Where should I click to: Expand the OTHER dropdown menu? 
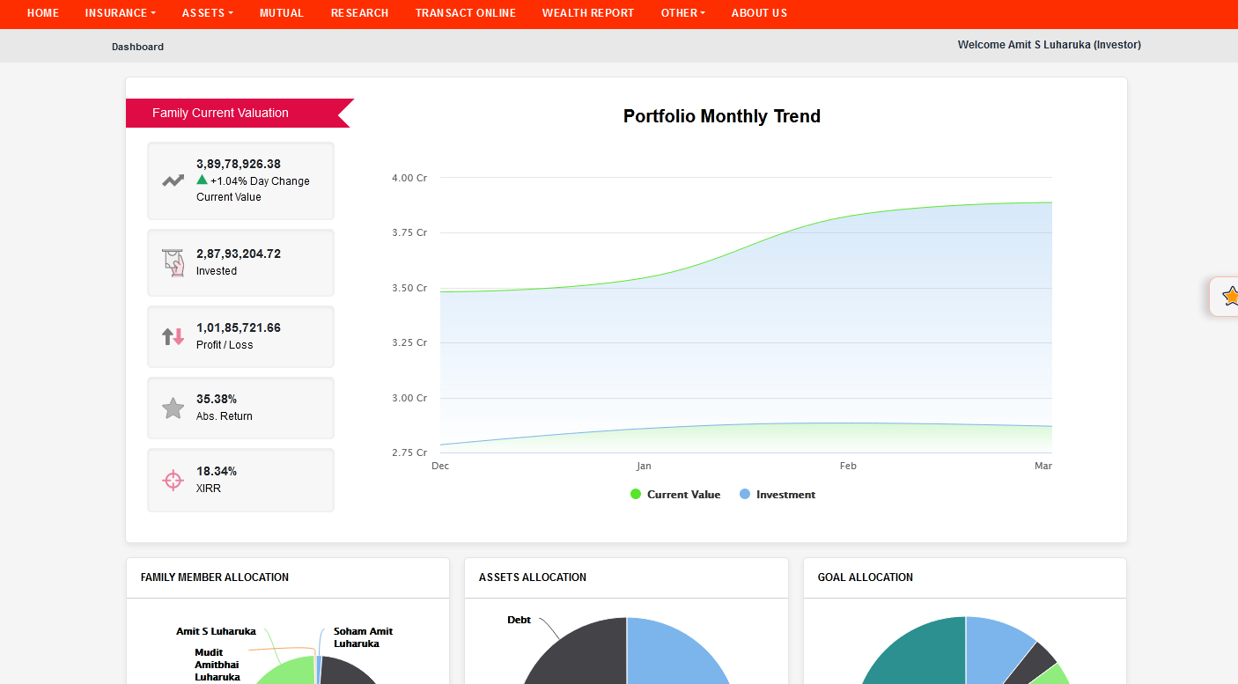pyautogui.click(x=683, y=13)
